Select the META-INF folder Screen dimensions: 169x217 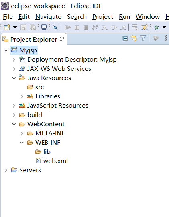coord(50,133)
